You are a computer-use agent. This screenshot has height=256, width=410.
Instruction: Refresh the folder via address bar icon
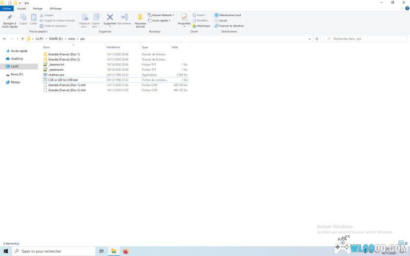tap(317, 39)
